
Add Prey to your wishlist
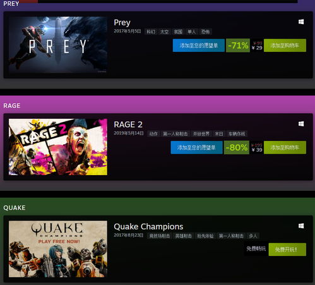[x=199, y=45]
